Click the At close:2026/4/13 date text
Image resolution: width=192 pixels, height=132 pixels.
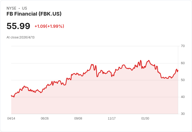pyautogui.click(x=21, y=37)
